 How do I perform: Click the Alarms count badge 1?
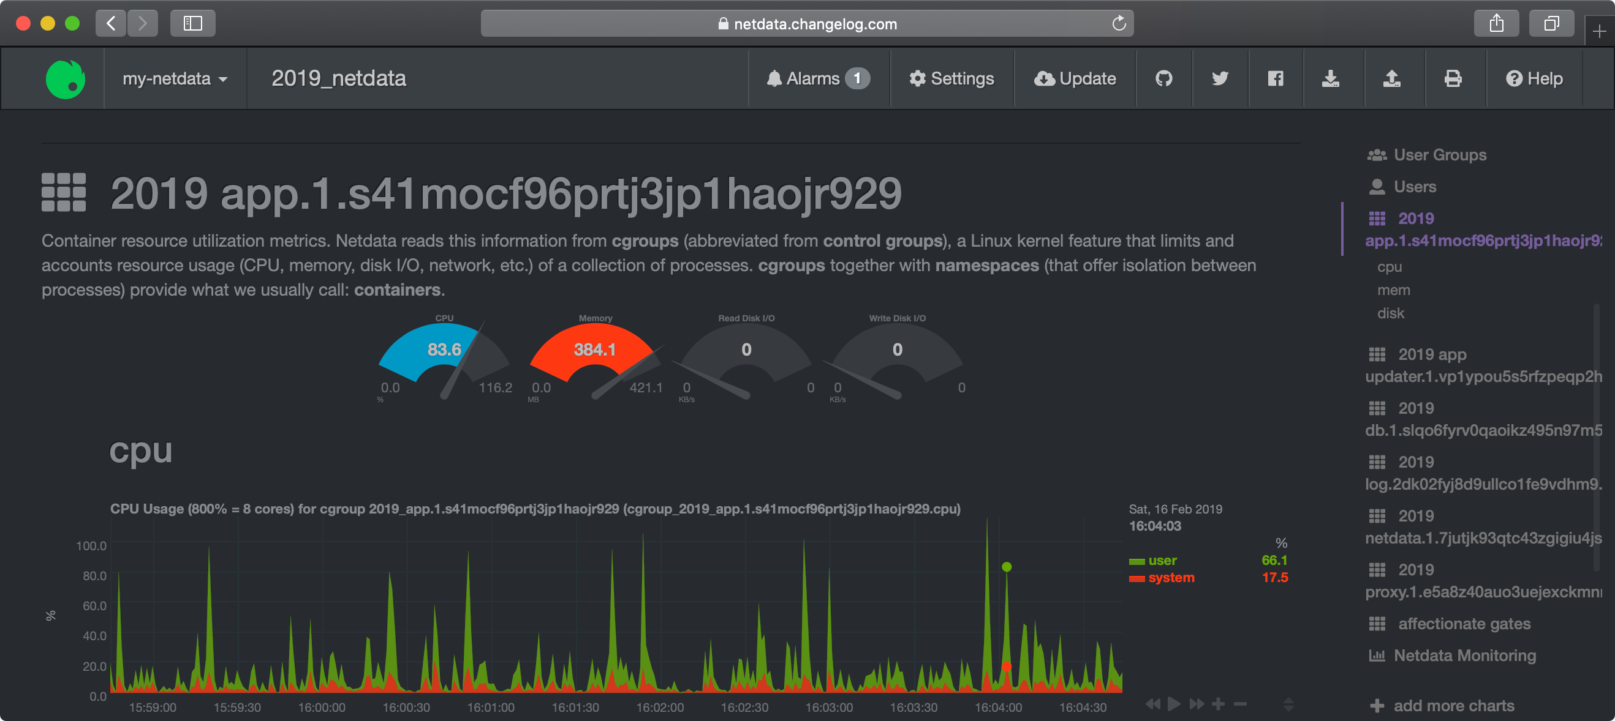pos(857,78)
